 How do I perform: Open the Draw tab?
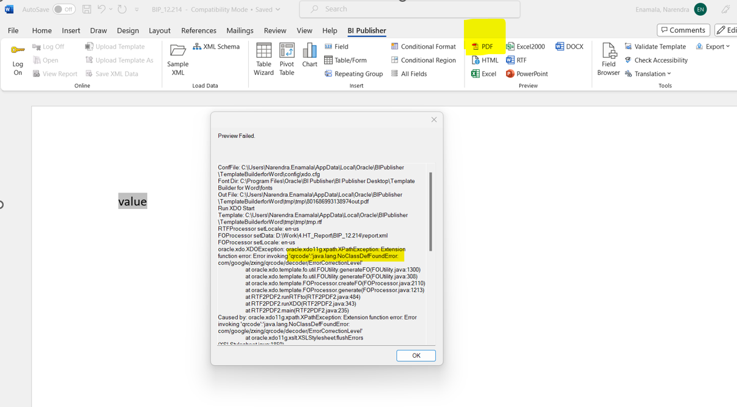pos(99,30)
